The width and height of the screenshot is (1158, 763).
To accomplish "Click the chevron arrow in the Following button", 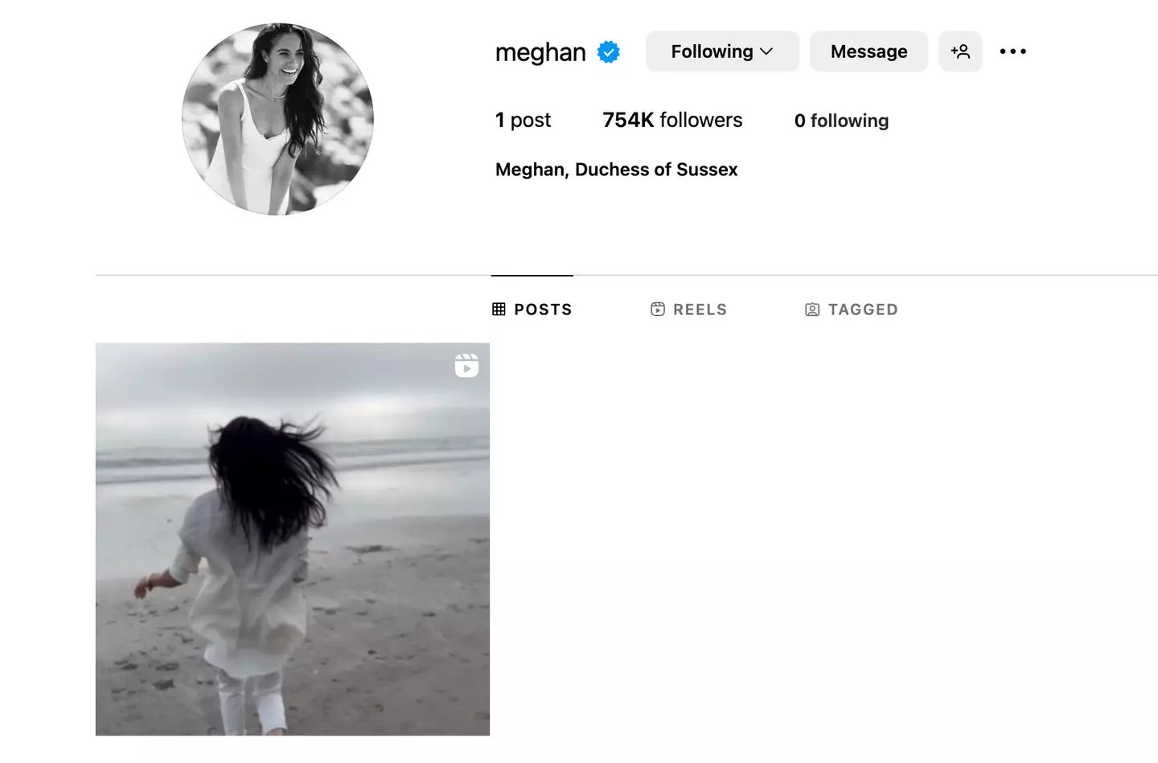I will [766, 51].
